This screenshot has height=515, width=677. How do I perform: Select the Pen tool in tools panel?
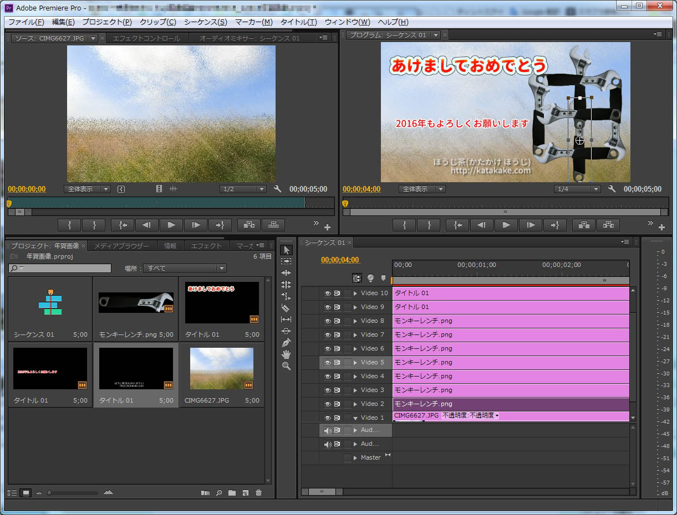(286, 343)
